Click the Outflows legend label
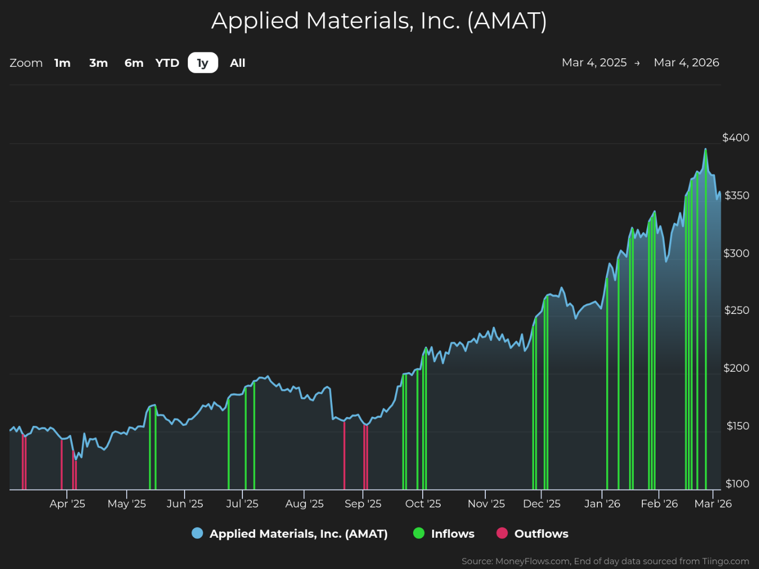 [542, 534]
